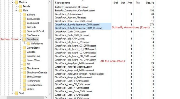The image size is (180, 99).
Task: Select GhostRock_Activate_M.uasset
Action: [x=70, y=17]
